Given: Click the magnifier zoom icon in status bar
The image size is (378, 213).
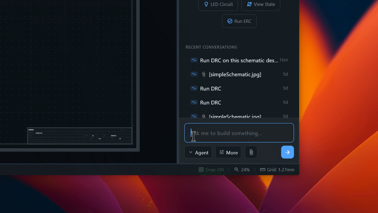Looking at the screenshot, I should (x=237, y=170).
